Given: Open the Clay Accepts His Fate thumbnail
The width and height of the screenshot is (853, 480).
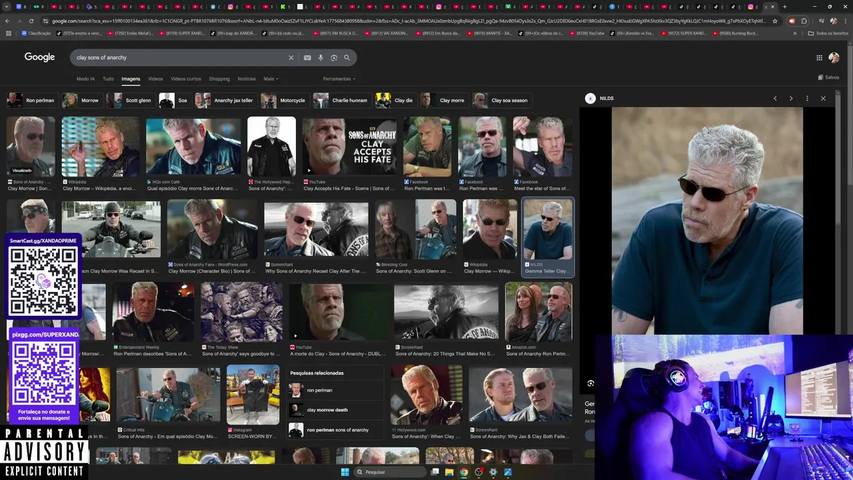Looking at the screenshot, I should pos(350,146).
